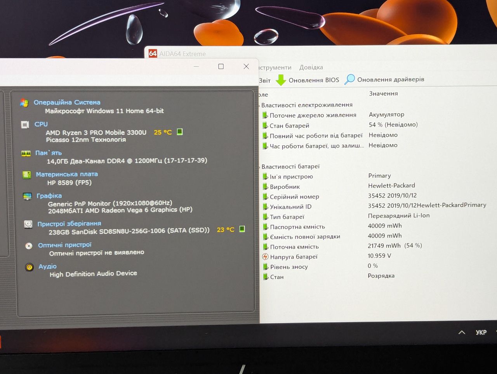Open the Пристрої зберігання section link
497x374 pixels.
click(x=69, y=224)
